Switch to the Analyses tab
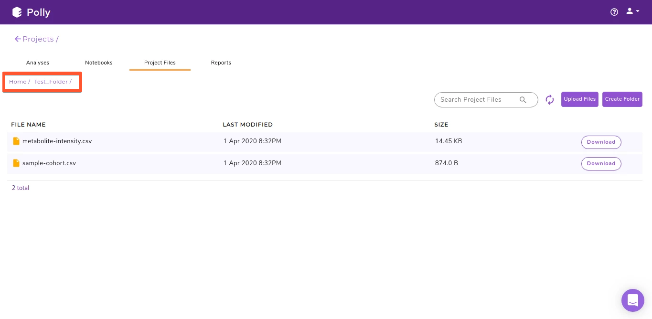652x319 pixels. tap(37, 63)
